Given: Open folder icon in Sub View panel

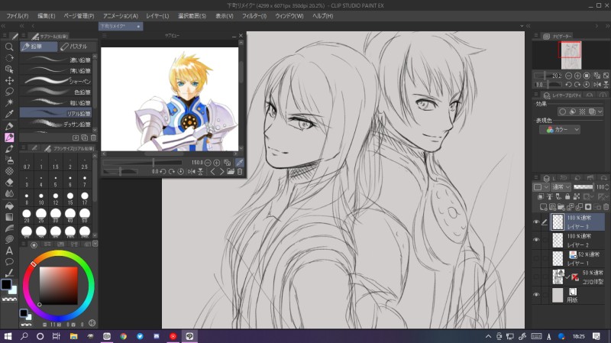Looking at the screenshot, I should click(231, 171).
